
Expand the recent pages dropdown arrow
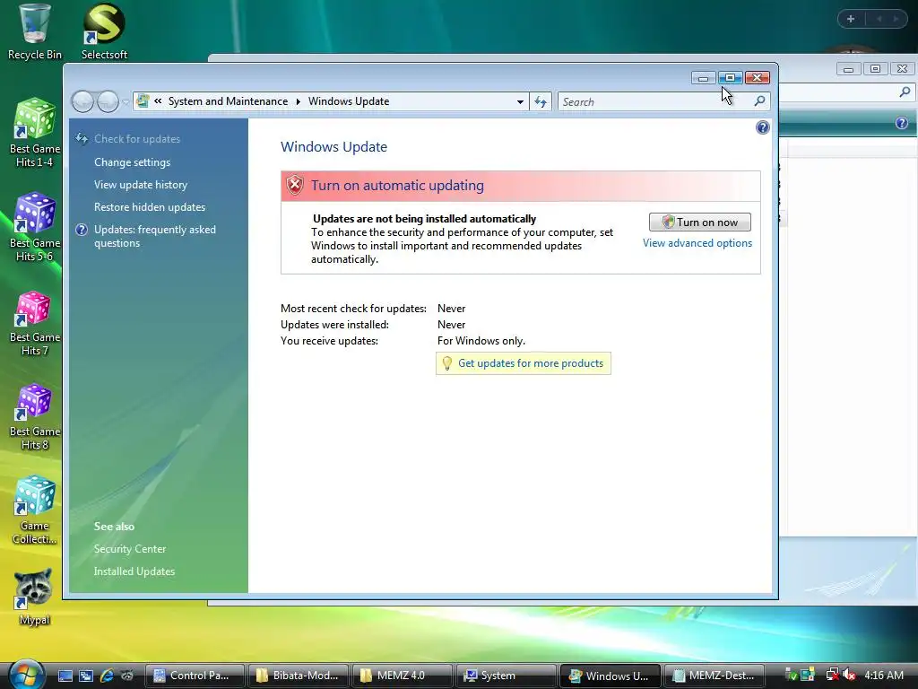coord(126,102)
